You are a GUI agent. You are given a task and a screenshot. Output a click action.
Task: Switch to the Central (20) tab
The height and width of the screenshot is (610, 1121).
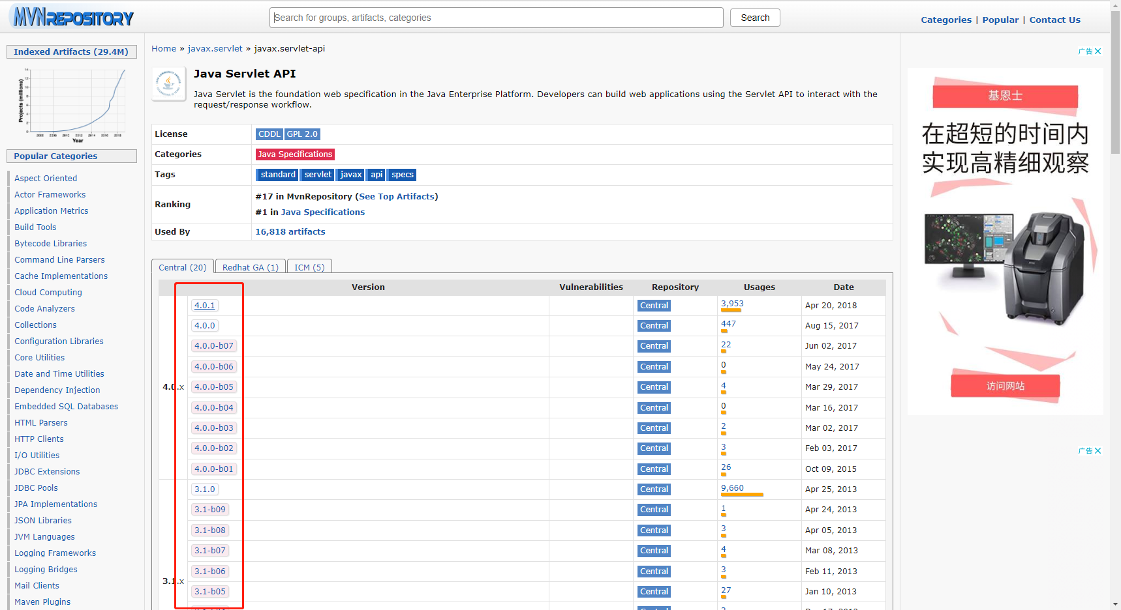tap(183, 267)
